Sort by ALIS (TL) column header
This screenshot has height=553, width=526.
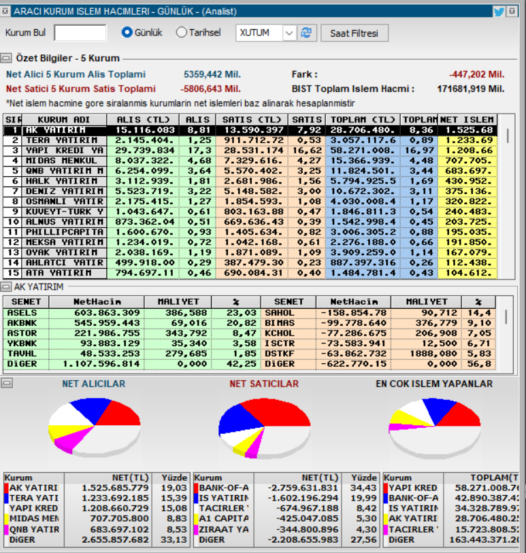[x=143, y=120]
